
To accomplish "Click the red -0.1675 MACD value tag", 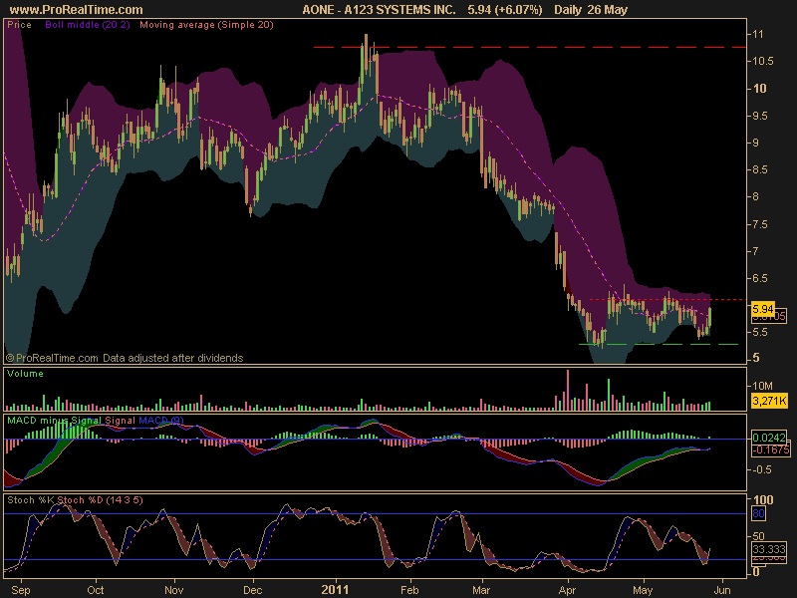I will [x=770, y=450].
